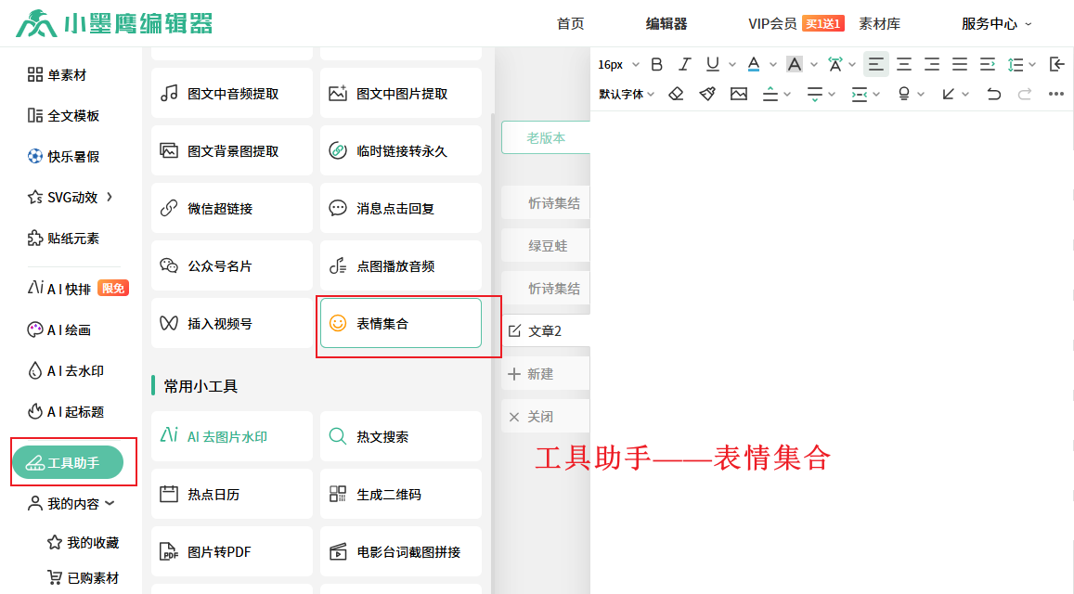Open 图文中图片提取 tool
Viewport: 1074px width, 594px height.
coord(401,93)
